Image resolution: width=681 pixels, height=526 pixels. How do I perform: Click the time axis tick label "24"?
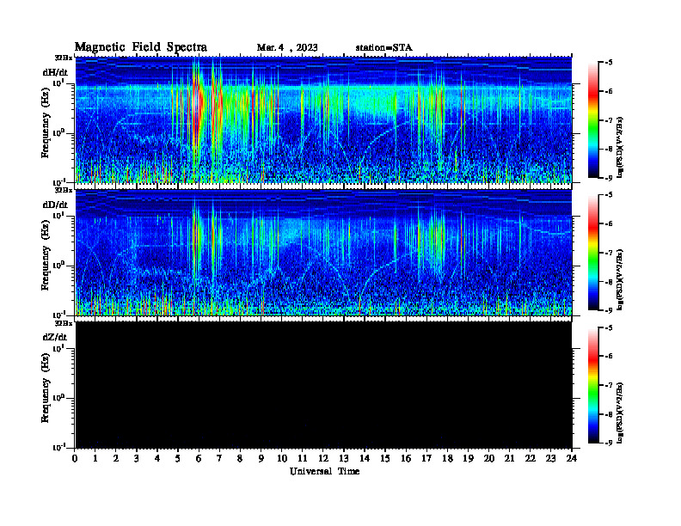click(x=572, y=458)
